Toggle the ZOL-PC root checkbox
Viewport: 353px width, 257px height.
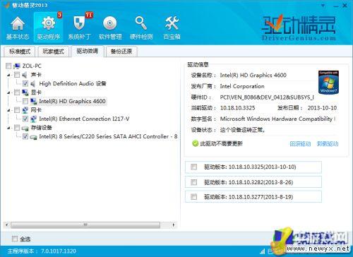coord(8,66)
